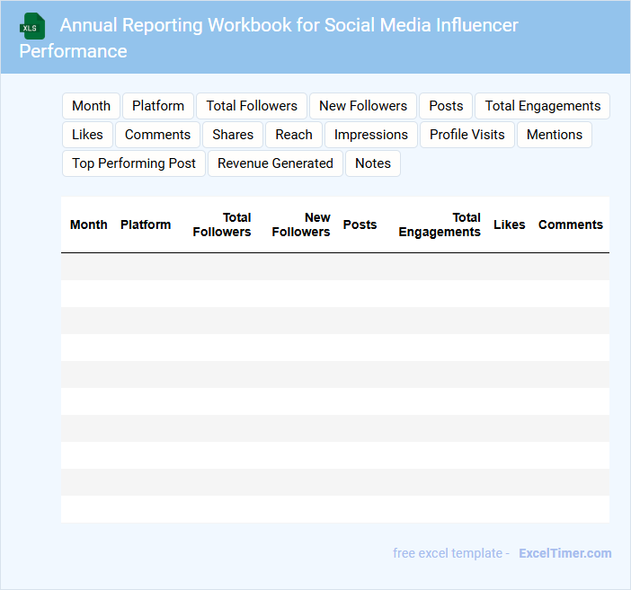The width and height of the screenshot is (631, 590).
Task: Click the Notes tag chip
Action: pyautogui.click(x=373, y=163)
